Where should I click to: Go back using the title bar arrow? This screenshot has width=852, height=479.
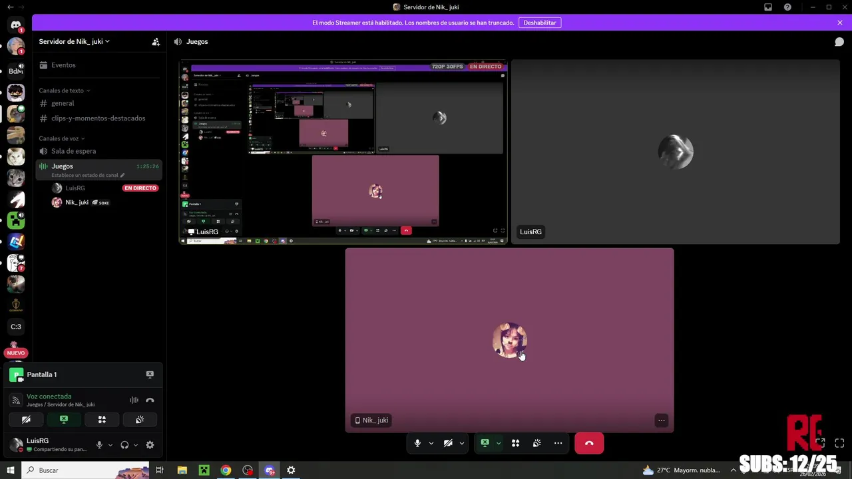(10, 7)
